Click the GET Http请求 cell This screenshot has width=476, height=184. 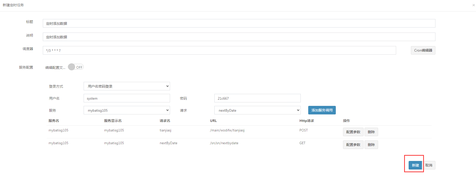pos(302,143)
